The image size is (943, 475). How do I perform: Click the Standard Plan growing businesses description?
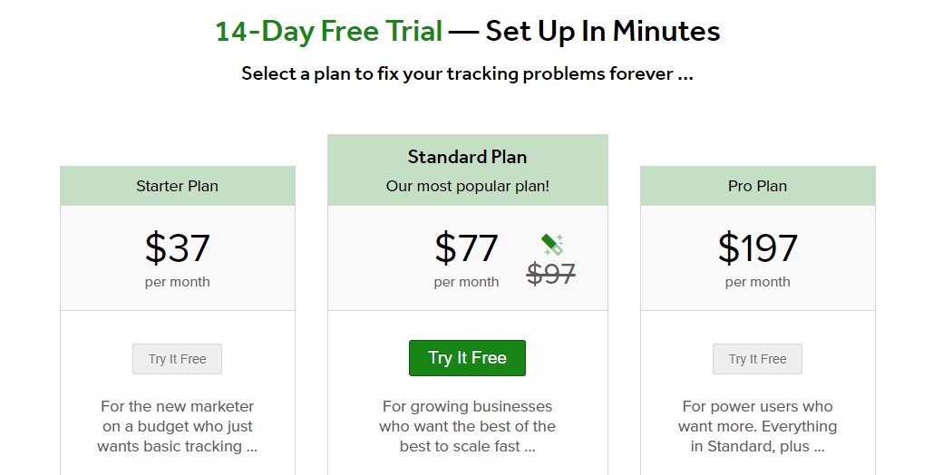467,426
